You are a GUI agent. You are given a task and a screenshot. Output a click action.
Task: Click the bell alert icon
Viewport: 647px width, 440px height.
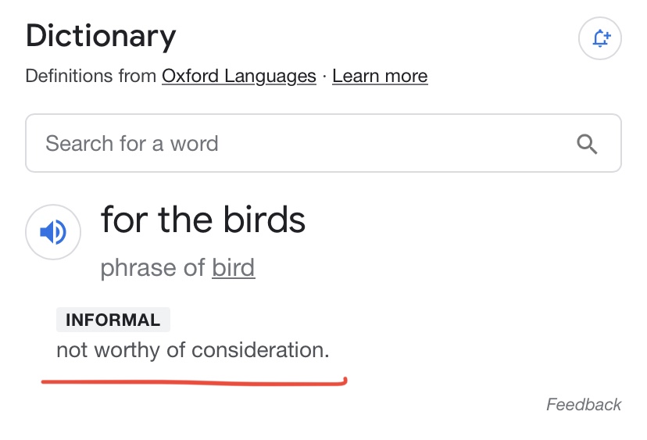coord(599,38)
